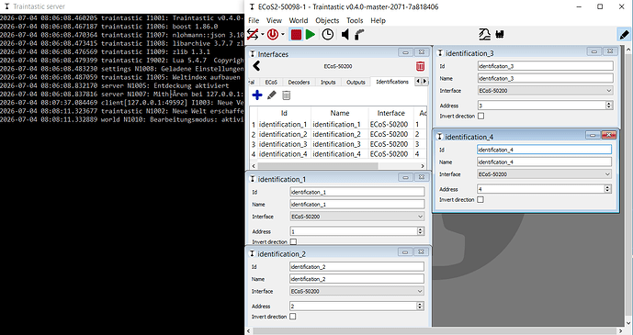Viewport: 633px width, 335px height.
Task: Click the Name field of identification_4
Action: click(x=544, y=162)
